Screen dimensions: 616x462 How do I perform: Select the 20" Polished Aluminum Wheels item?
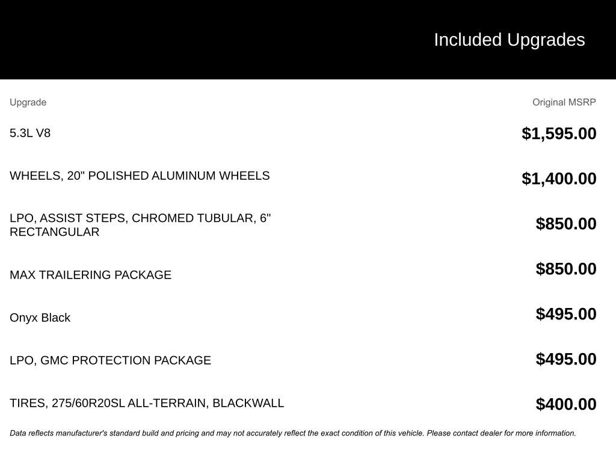pos(140,176)
